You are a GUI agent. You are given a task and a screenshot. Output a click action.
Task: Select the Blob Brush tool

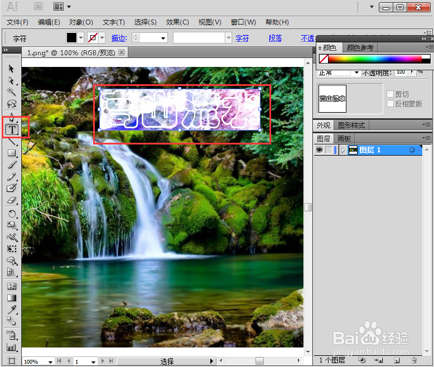(x=11, y=188)
